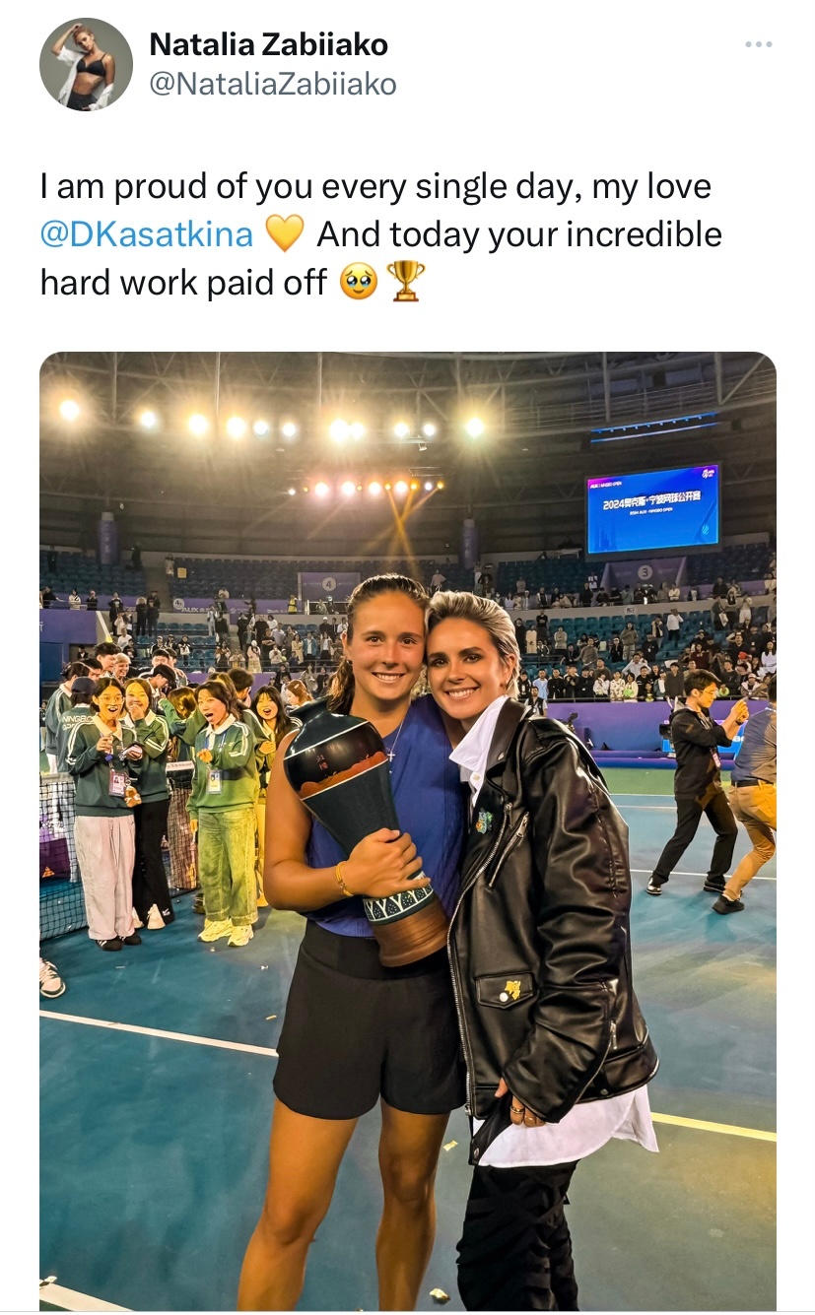815x1315 pixels.
Task: Click the vase trophy held in photo
Action: pos(369,831)
